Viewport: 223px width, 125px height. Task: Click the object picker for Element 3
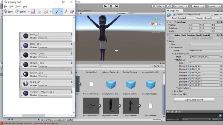pos(221,75)
